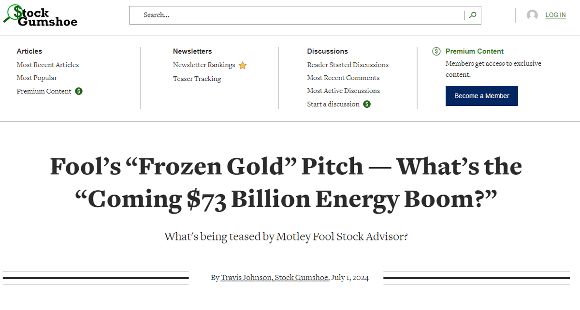Open the Articles menu heading
The height and width of the screenshot is (310, 580).
tap(29, 51)
